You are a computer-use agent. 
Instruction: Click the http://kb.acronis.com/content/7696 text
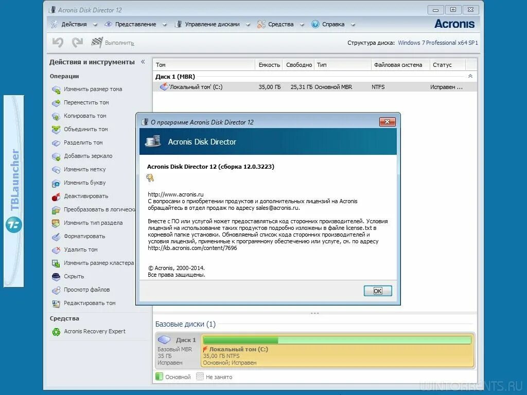tap(192, 248)
